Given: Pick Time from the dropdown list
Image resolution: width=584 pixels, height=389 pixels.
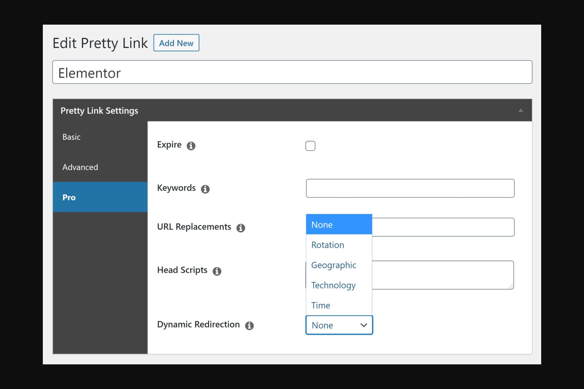Looking at the screenshot, I should [x=321, y=305].
